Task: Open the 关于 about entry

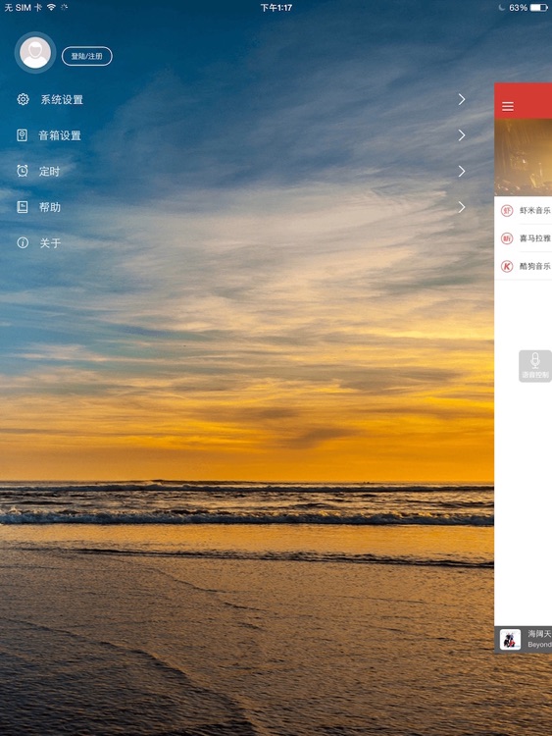Action: pyautogui.click(x=241, y=242)
